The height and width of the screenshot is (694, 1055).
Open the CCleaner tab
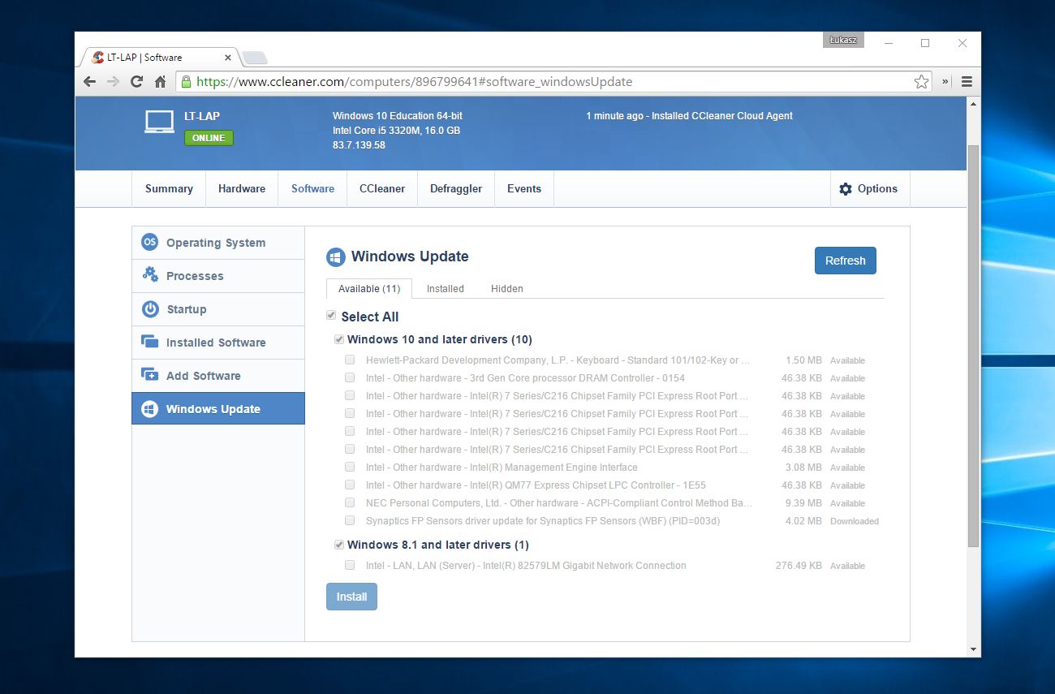tap(382, 188)
